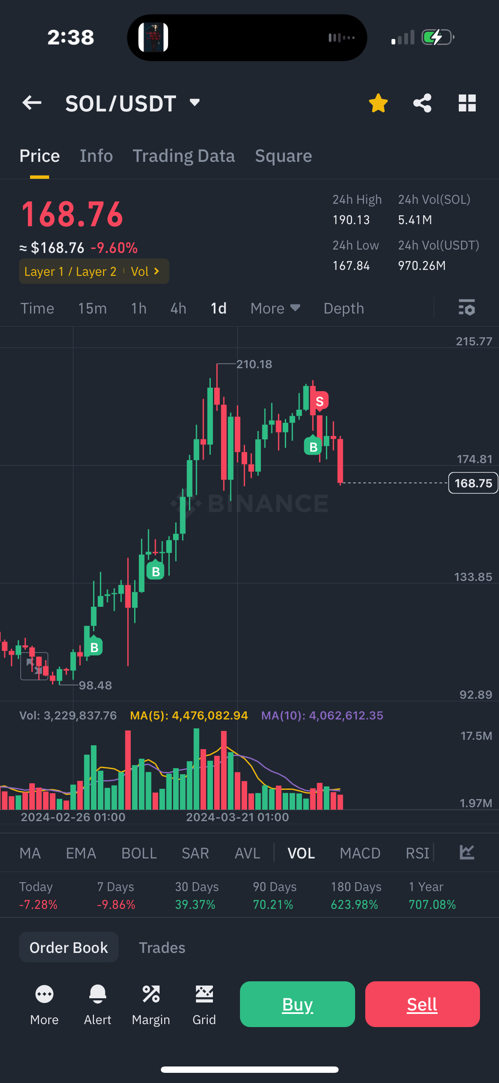Tap the Dynamic Island media thumbnail

click(153, 37)
